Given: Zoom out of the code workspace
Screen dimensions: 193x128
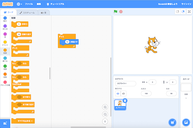Looking at the screenshot, I should (105, 114).
